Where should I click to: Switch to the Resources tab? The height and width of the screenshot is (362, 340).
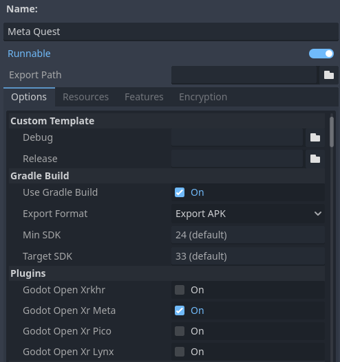click(85, 97)
